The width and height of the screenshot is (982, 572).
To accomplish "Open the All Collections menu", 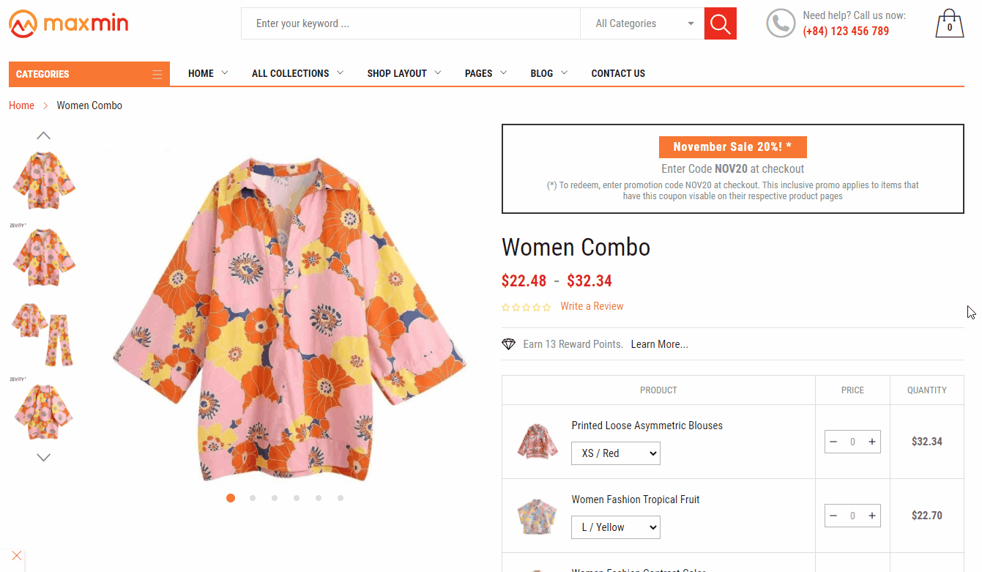I will [297, 73].
